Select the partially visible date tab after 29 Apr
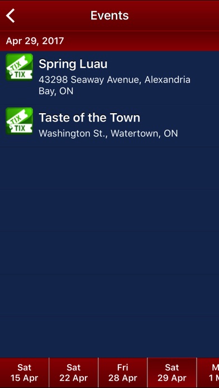 point(208,372)
